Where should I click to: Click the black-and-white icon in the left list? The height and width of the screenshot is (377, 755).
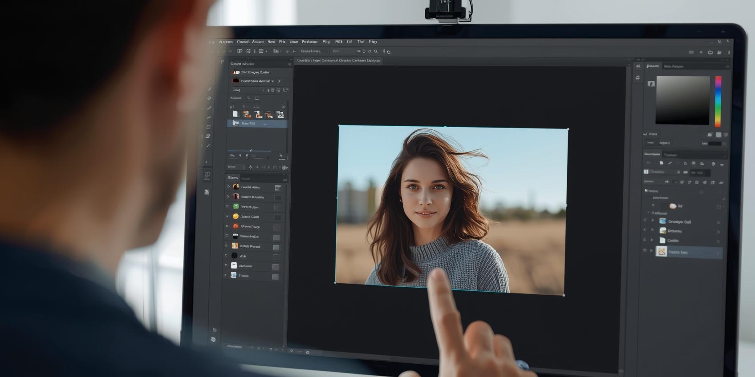click(235, 236)
